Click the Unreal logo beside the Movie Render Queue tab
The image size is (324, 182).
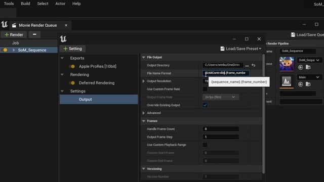click(5, 25)
